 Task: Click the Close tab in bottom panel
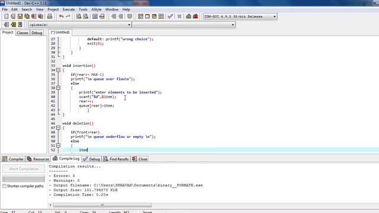[x=140, y=159]
